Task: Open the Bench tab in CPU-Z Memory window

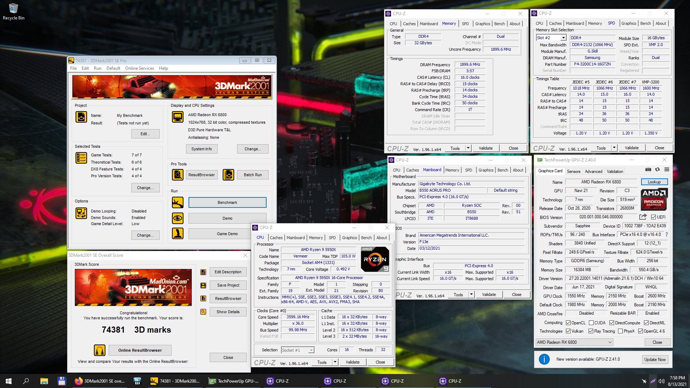Action: click(499, 24)
